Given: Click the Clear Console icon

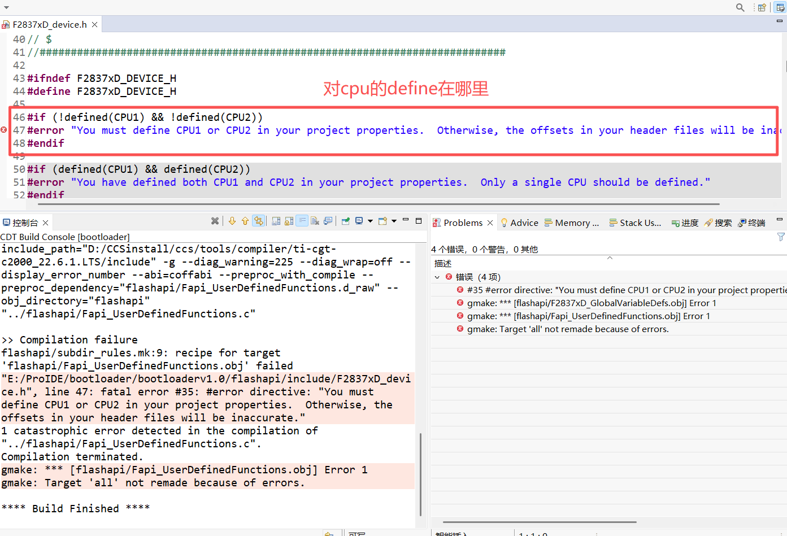Looking at the screenshot, I should tap(315, 221).
